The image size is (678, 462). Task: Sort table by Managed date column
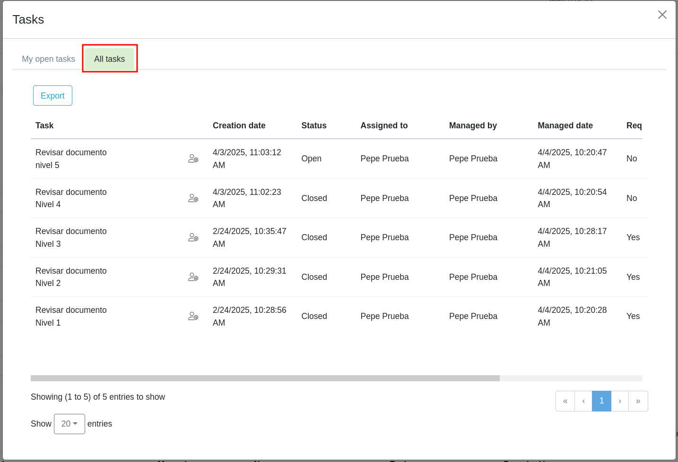coord(565,126)
